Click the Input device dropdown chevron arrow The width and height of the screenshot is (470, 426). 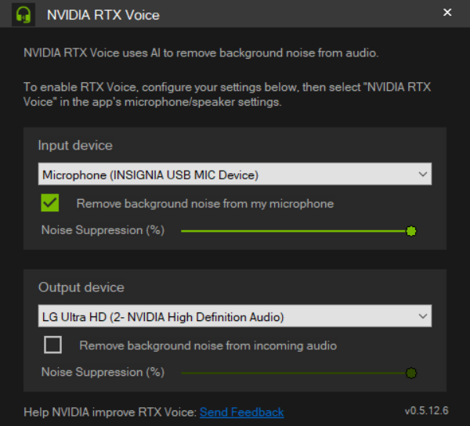pyautogui.click(x=423, y=174)
